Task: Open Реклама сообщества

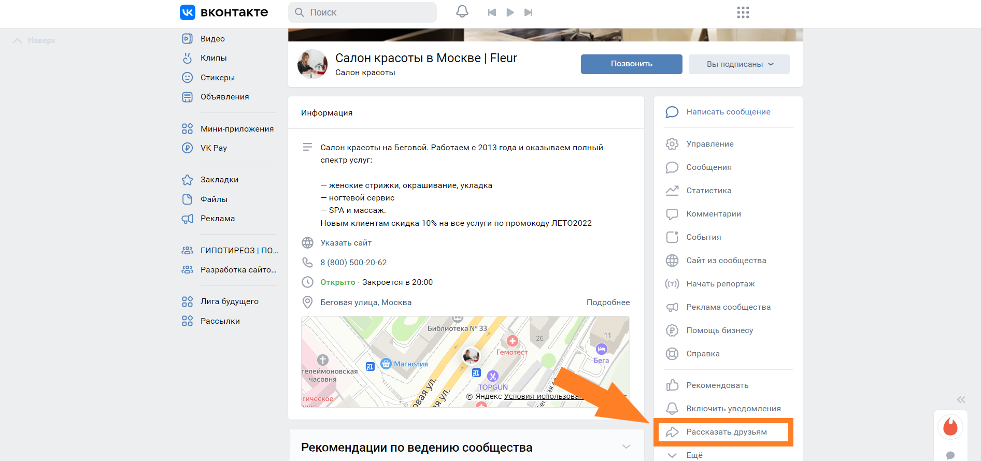Action: 728,307
